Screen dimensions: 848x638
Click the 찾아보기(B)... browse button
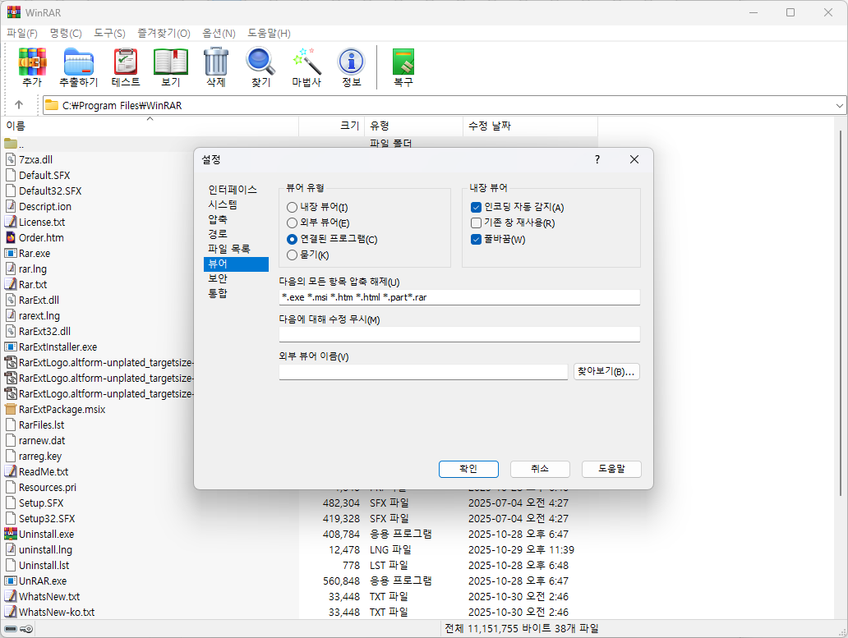[606, 372]
